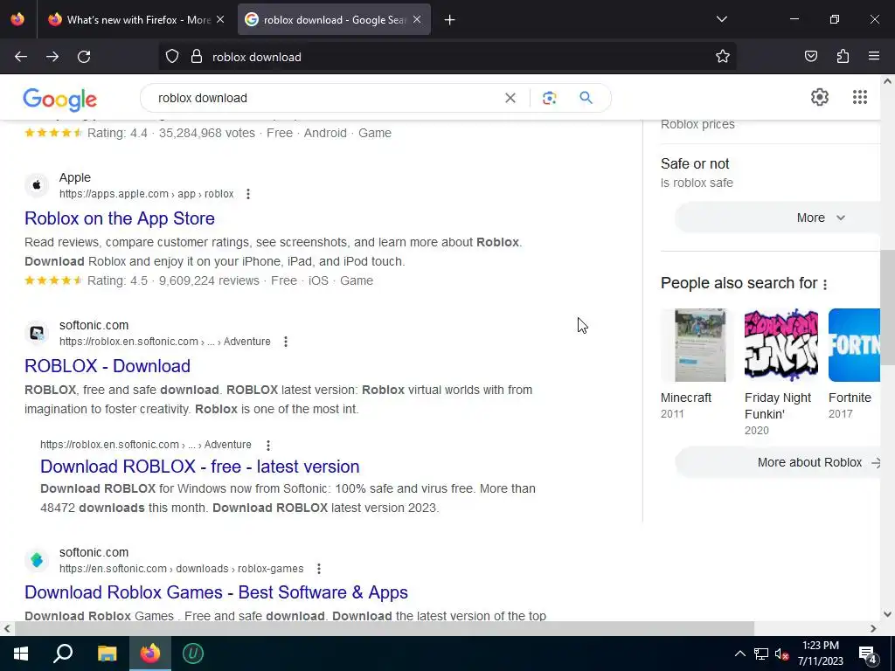Screen dimensions: 895x671
Task: Open Google apps grid
Action: (x=860, y=97)
